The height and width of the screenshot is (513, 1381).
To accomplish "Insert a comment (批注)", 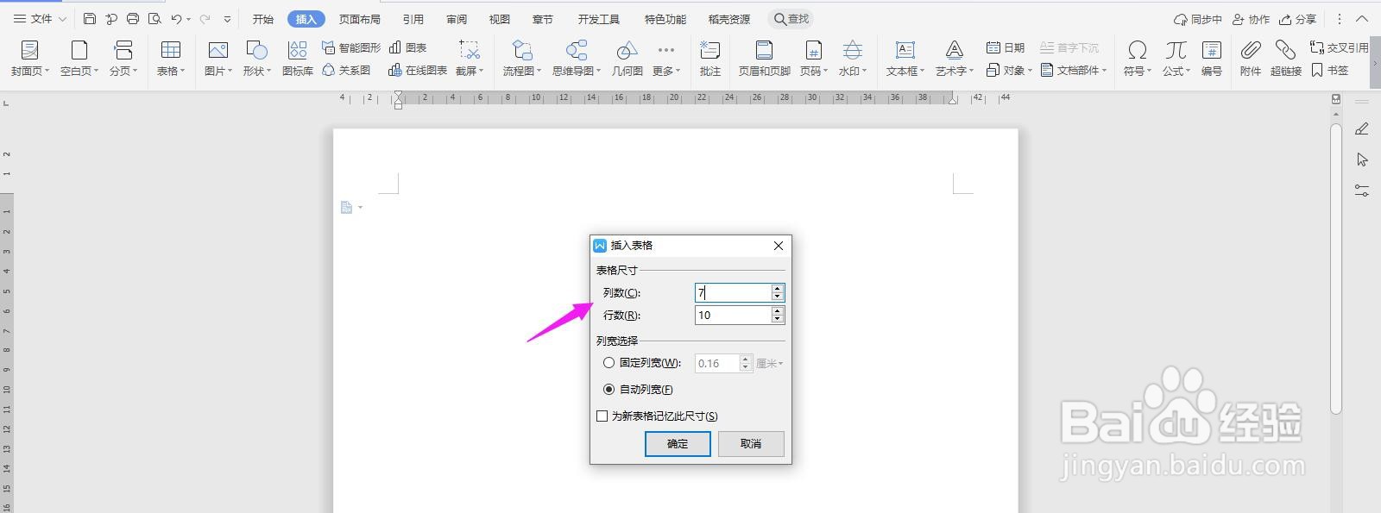I will click(710, 58).
